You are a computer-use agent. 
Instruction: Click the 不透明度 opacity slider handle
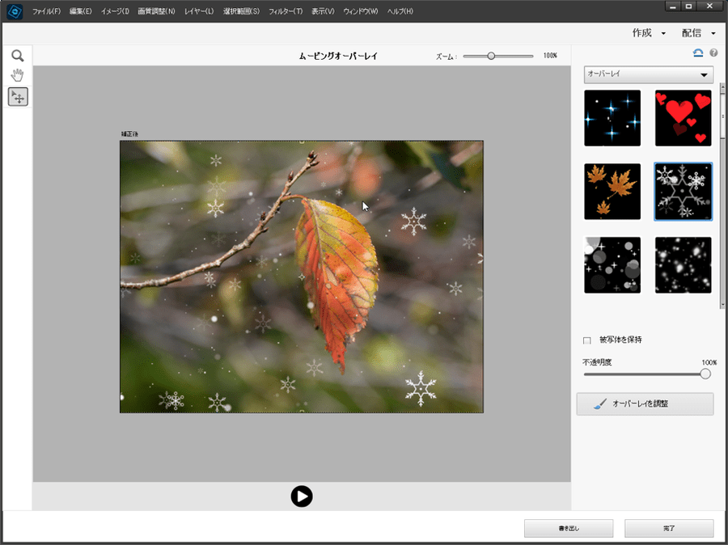tap(705, 374)
